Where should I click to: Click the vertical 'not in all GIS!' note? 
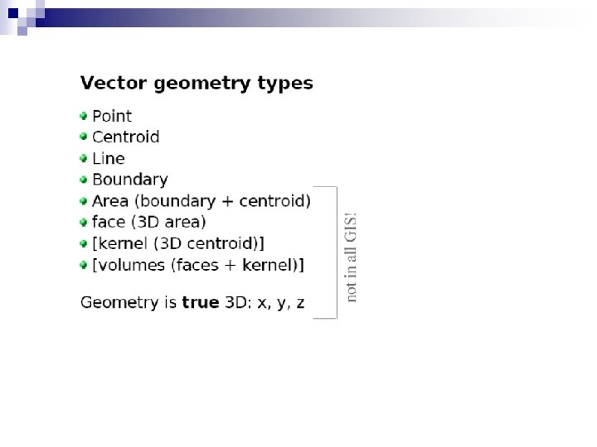[352, 257]
